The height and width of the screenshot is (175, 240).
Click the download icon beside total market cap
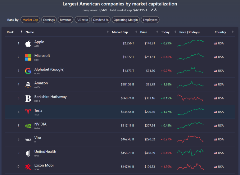pos(156,10)
